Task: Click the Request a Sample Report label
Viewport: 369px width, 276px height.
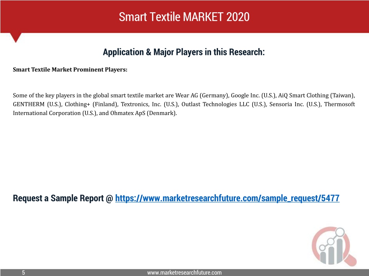Action: 63,198
